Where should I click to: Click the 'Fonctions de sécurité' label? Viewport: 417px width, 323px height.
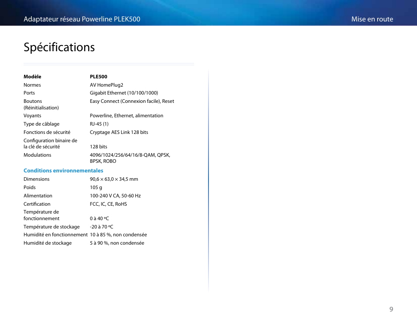47,132
